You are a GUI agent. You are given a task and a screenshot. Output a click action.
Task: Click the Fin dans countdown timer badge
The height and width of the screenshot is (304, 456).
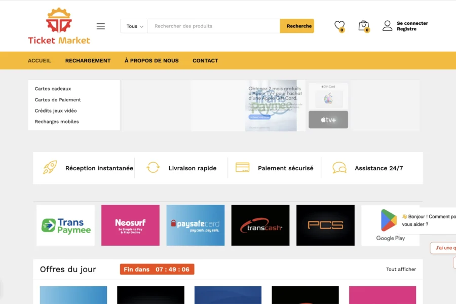pyautogui.click(x=157, y=270)
